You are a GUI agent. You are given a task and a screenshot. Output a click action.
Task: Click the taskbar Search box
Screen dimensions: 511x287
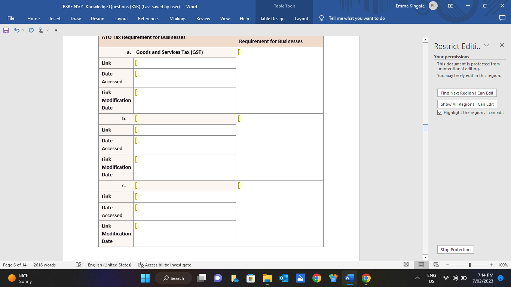pos(174,278)
